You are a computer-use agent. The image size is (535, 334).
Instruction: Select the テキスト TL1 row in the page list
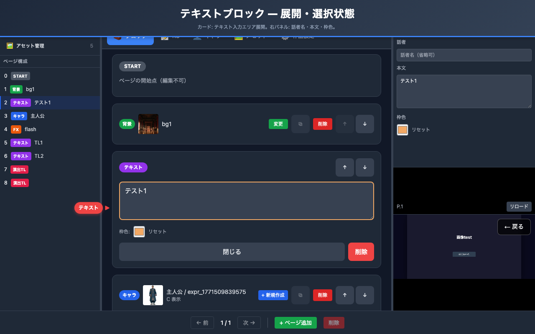click(50, 143)
